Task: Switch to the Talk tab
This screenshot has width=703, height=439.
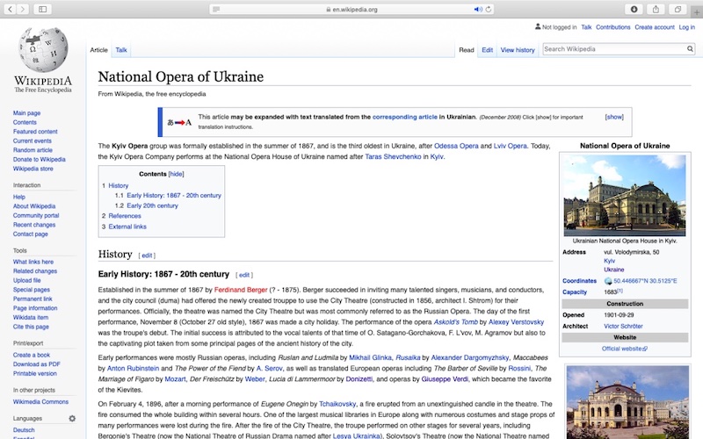Action: pos(121,50)
